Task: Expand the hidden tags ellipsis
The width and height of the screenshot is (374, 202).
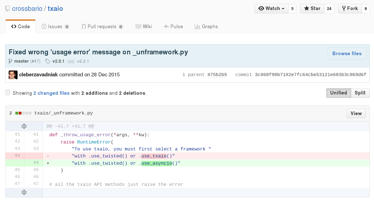Action: (x=71, y=61)
